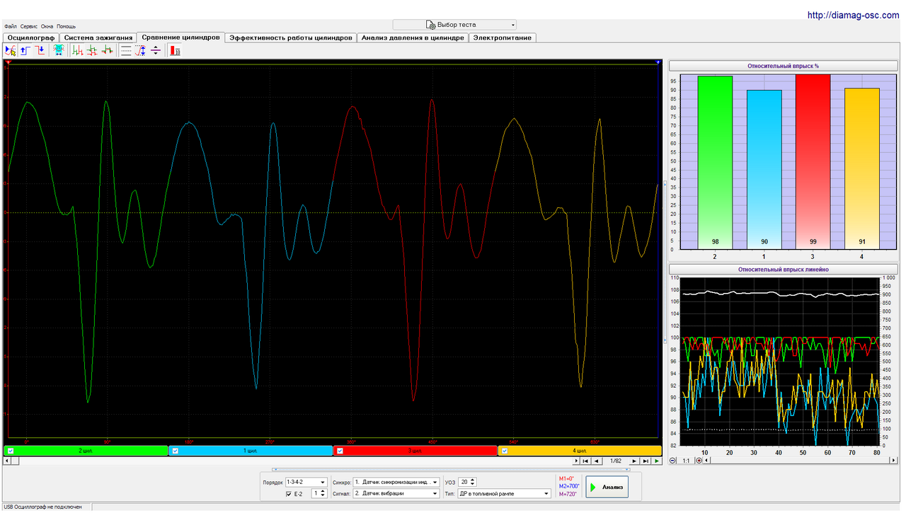Open the Помощь menu

67,26
